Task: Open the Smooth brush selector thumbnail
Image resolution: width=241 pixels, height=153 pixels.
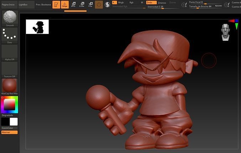Action: [x=10, y=19]
